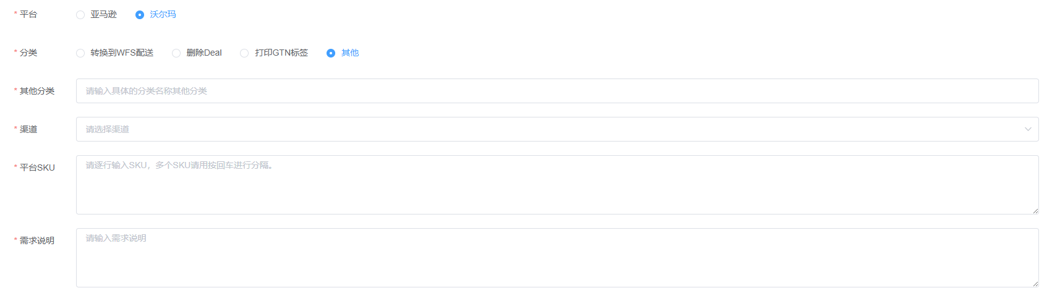Viewport: 1052px width, 293px height.
Task: Click the 渠道 dropdown chevron arrow
Action: pyautogui.click(x=1028, y=129)
